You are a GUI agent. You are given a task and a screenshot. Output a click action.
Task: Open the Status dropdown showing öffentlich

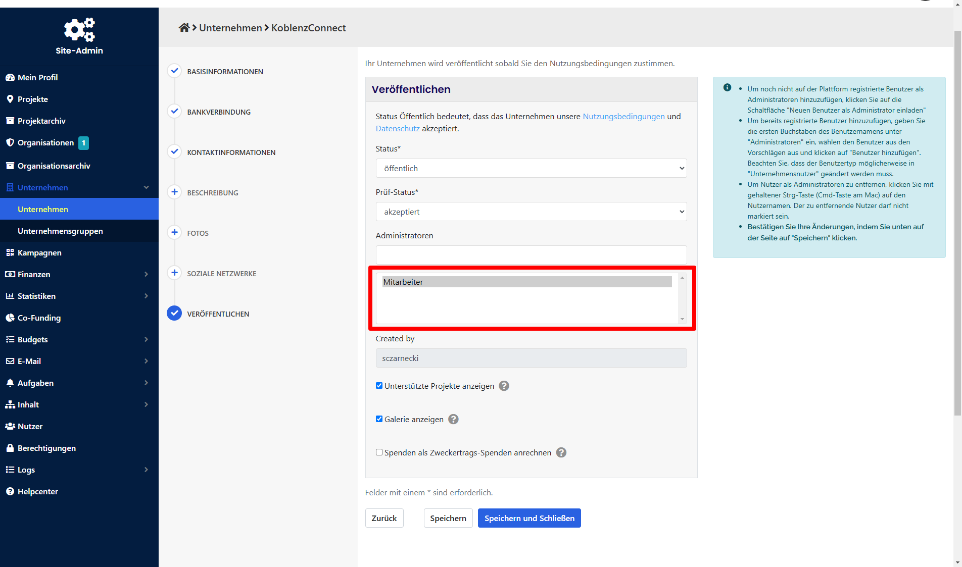[x=531, y=168]
